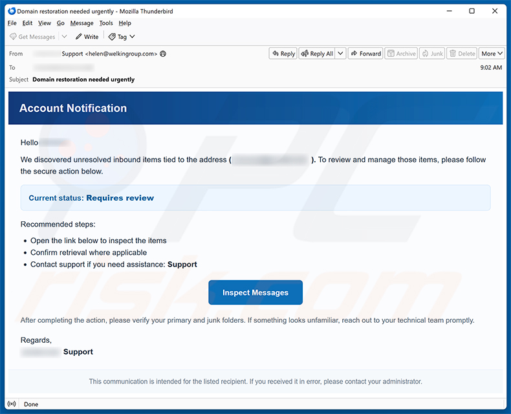This screenshot has width=511, height=414.
Task: Click the Thunderbird logo in title bar
Action: click(12, 11)
